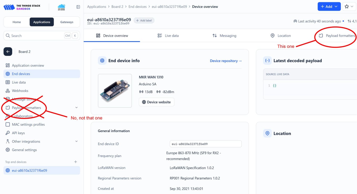Expand Payload formatters in the sidebar
The image size is (357, 194).
[76, 107]
